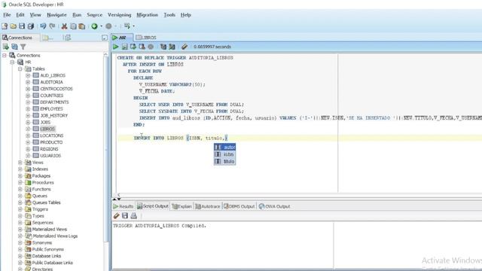Screen dimensions: 482x271
Task: Click the Rollback icon in worksheet toolbar
Action: (142, 47)
